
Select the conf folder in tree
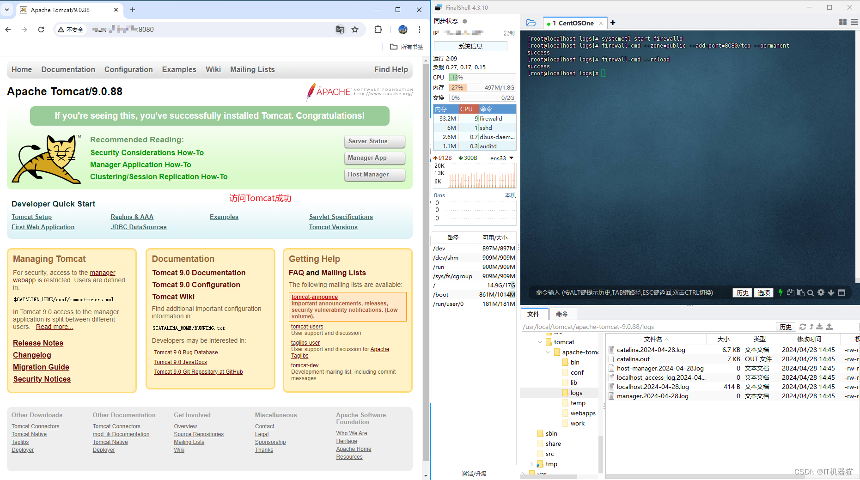click(x=577, y=372)
